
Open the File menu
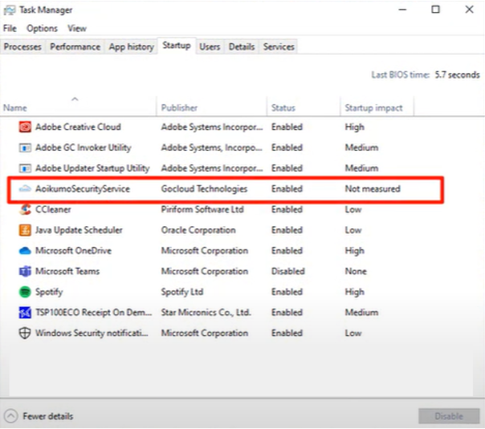(10, 28)
